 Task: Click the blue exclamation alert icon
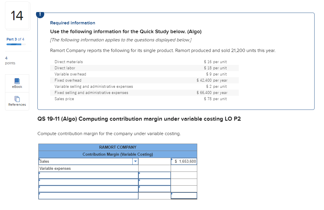pos(40,14)
